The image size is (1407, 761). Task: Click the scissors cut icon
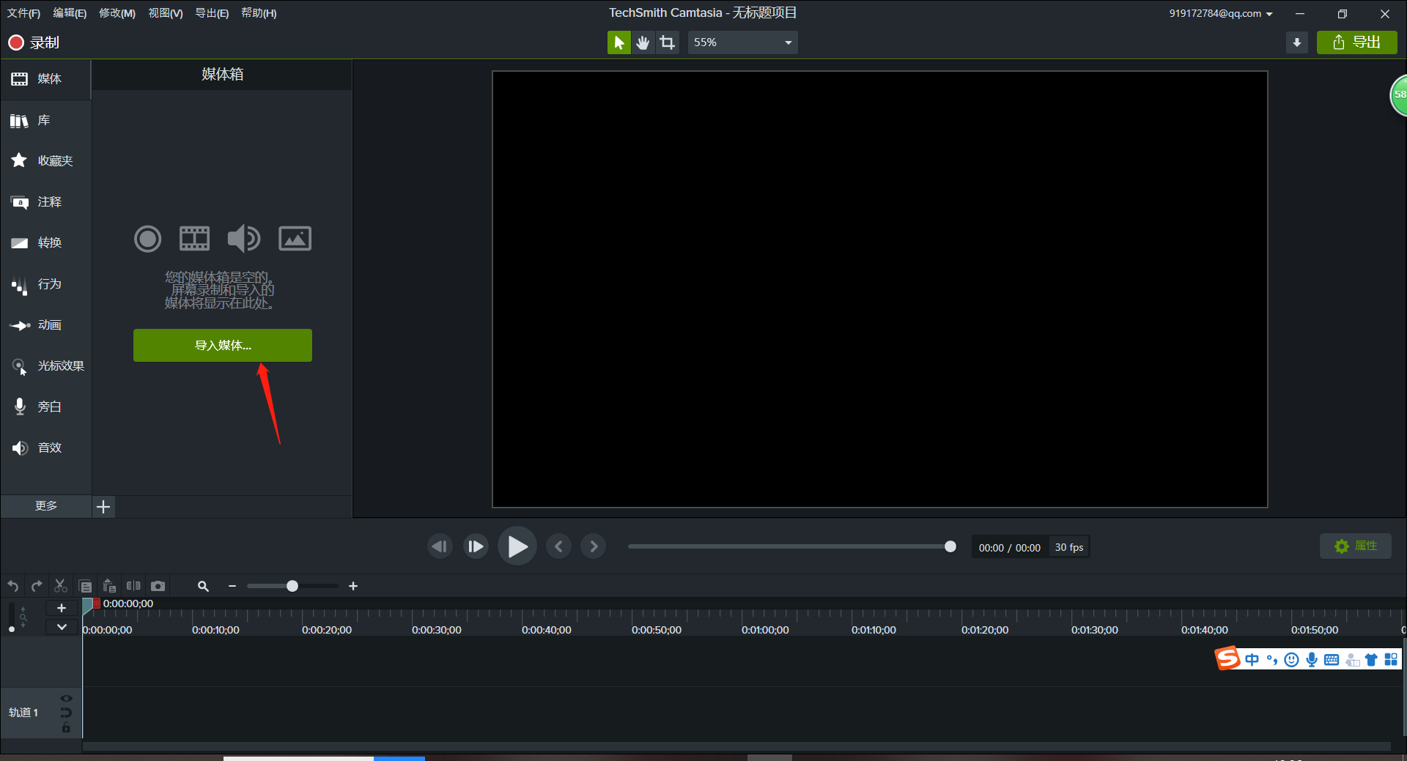(x=61, y=586)
